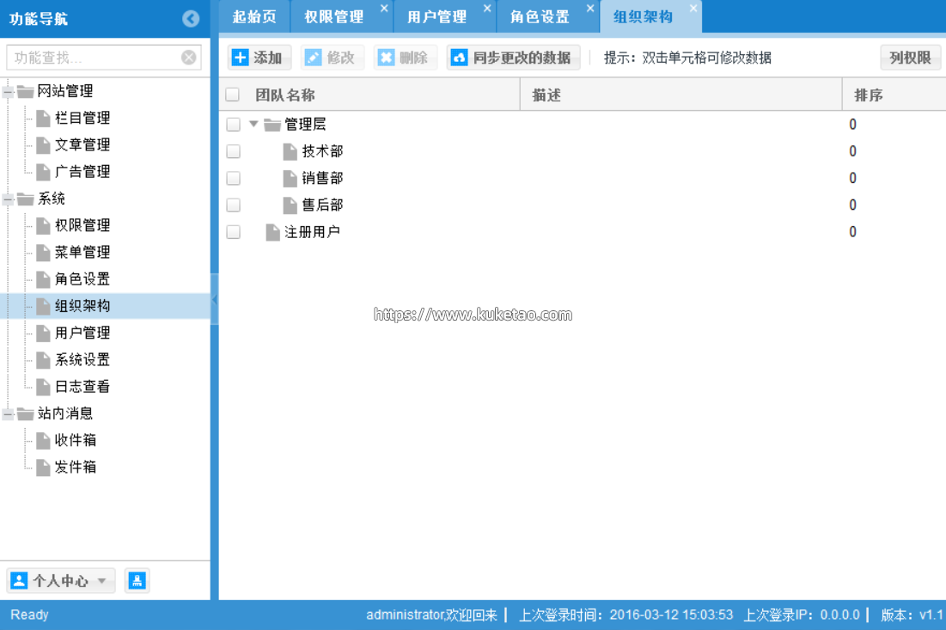This screenshot has height=630, width=946.
Task: Check the 销售部 row checkbox
Action: [x=233, y=179]
